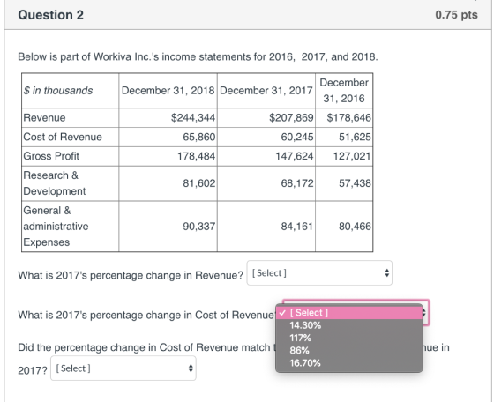Choose the highlighted [ Select ] option in open list
494x402 pixels.
pyautogui.click(x=348, y=313)
